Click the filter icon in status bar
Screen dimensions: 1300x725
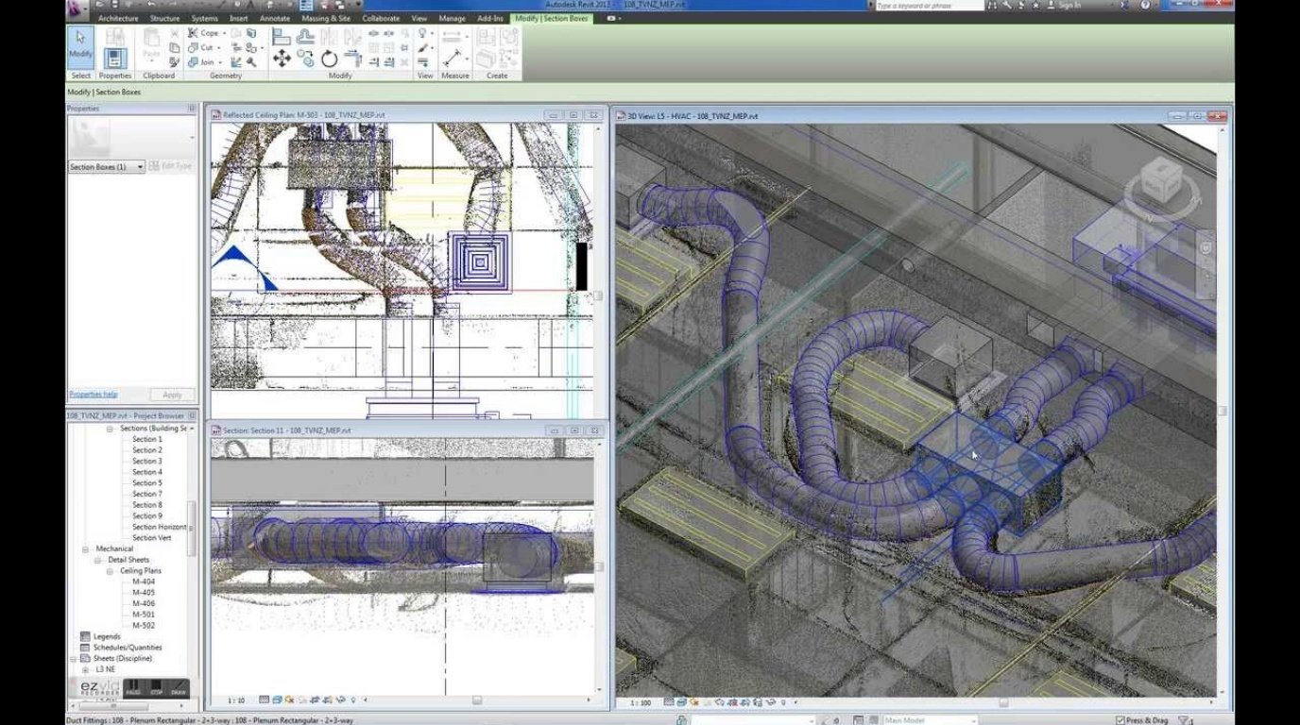click(1185, 720)
